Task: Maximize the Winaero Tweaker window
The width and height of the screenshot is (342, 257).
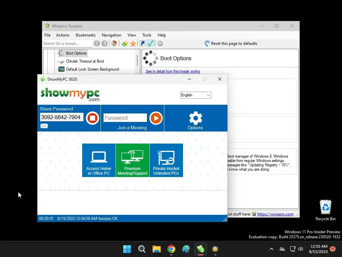Action: point(277,26)
